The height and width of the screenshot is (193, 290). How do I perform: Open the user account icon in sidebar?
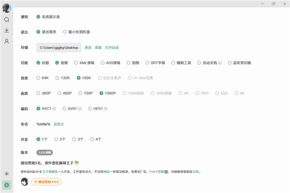7,41
